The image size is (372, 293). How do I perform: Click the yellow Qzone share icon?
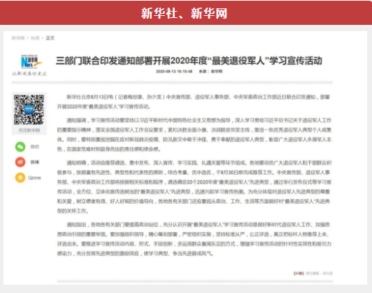pyautogui.click(x=21, y=178)
